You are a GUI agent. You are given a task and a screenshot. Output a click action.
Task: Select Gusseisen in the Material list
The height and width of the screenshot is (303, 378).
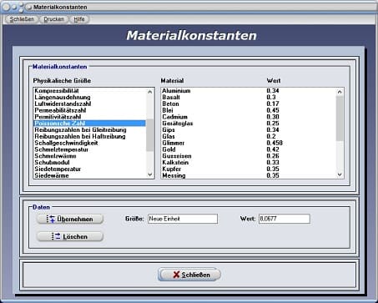[177, 156]
